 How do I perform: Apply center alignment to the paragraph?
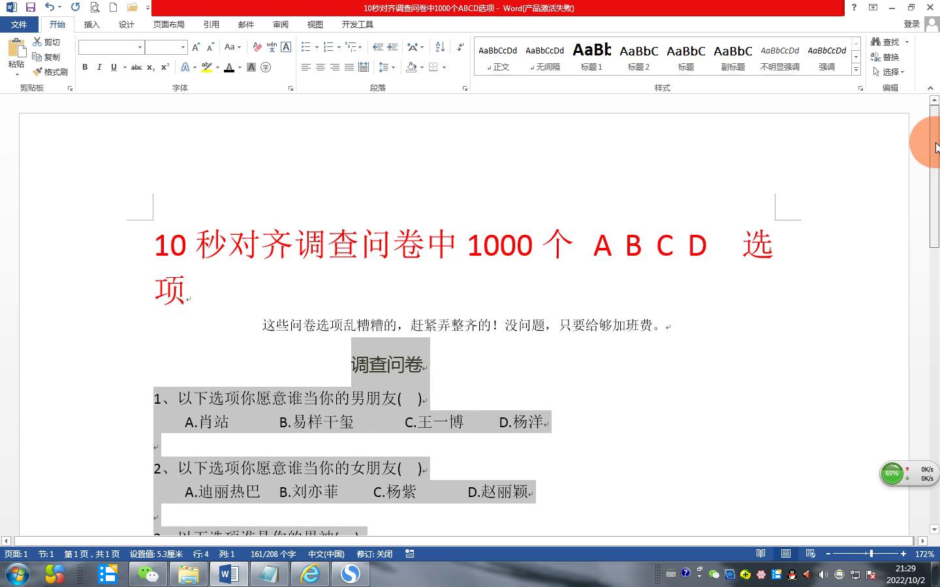(x=321, y=67)
